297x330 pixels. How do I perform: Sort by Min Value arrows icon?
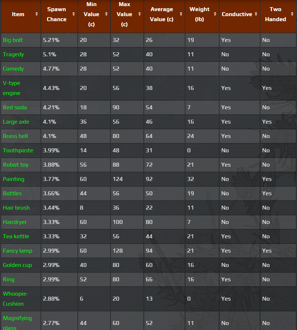tap(106, 14)
